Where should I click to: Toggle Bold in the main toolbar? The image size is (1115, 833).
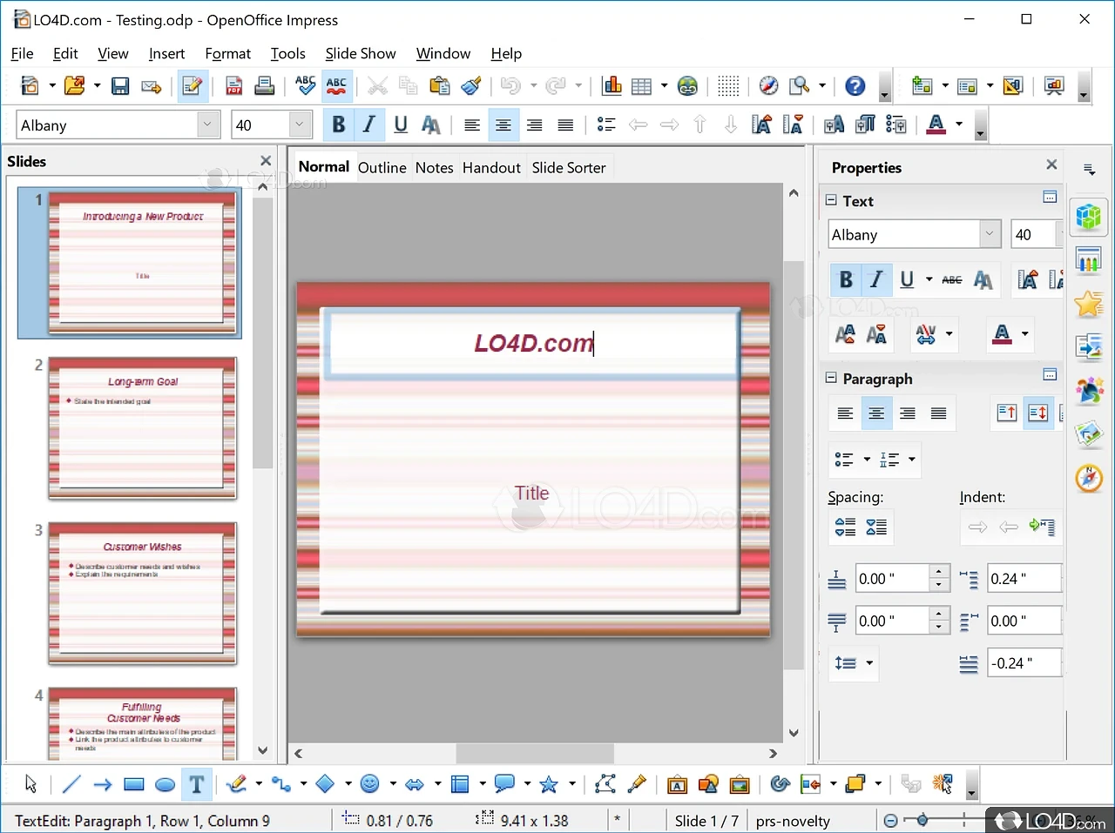coord(338,124)
